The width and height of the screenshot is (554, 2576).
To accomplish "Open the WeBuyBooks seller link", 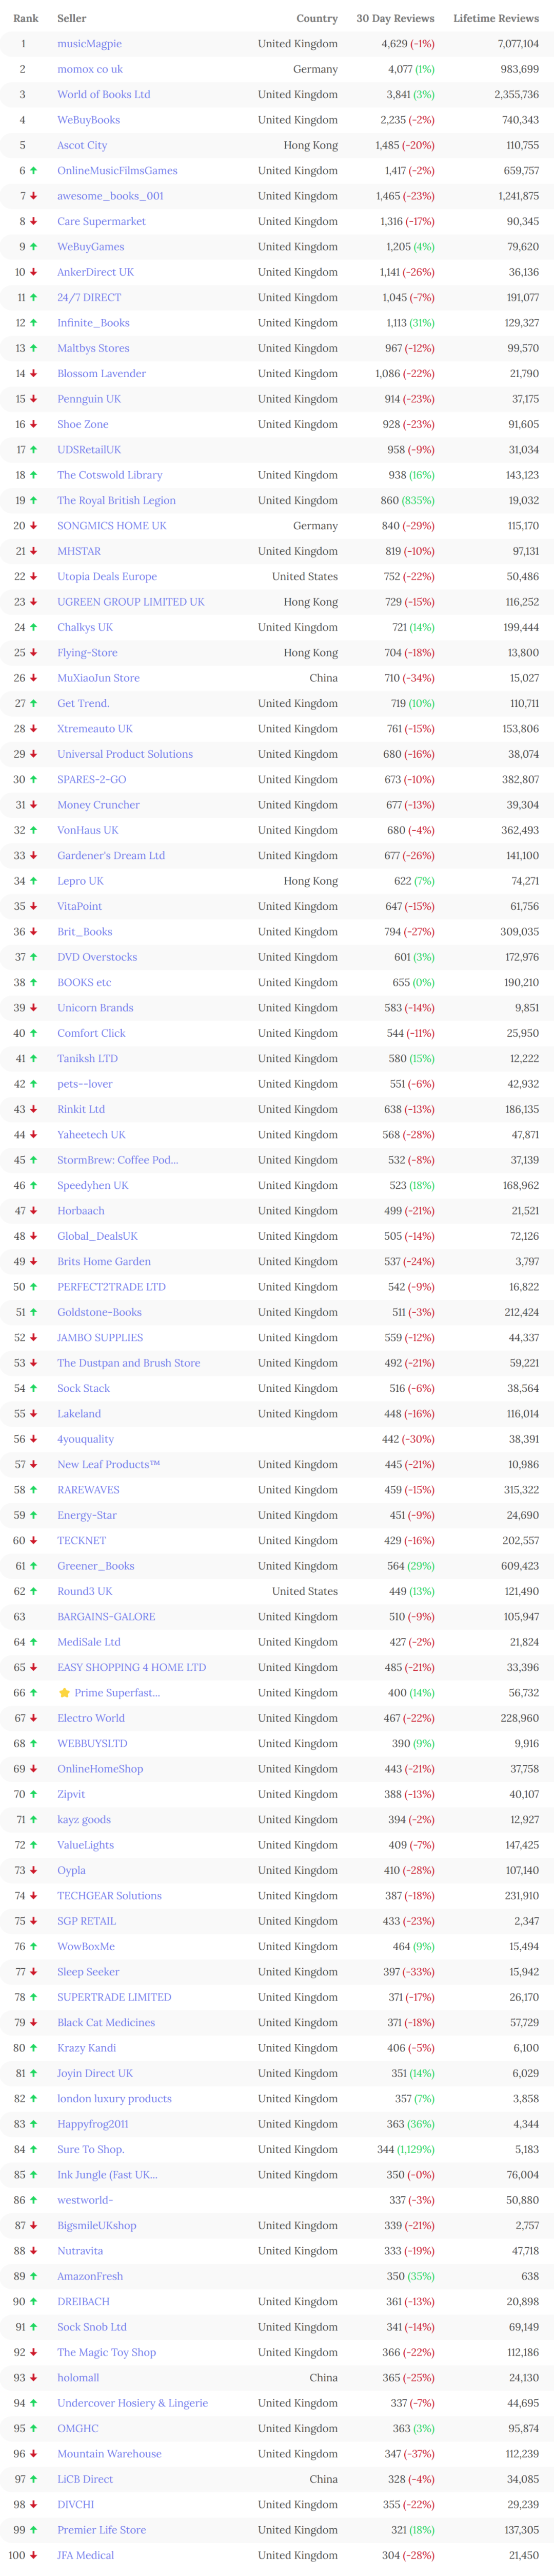I will [x=88, y=120].
